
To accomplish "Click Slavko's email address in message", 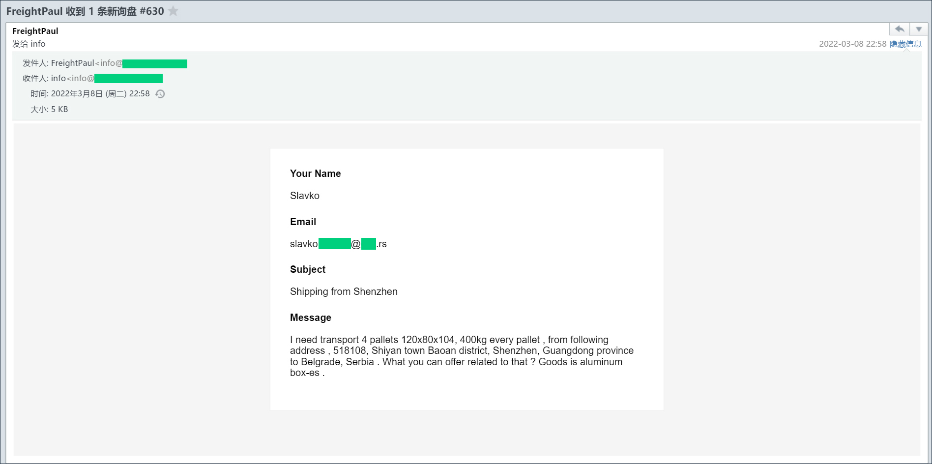I will [338, 244].
